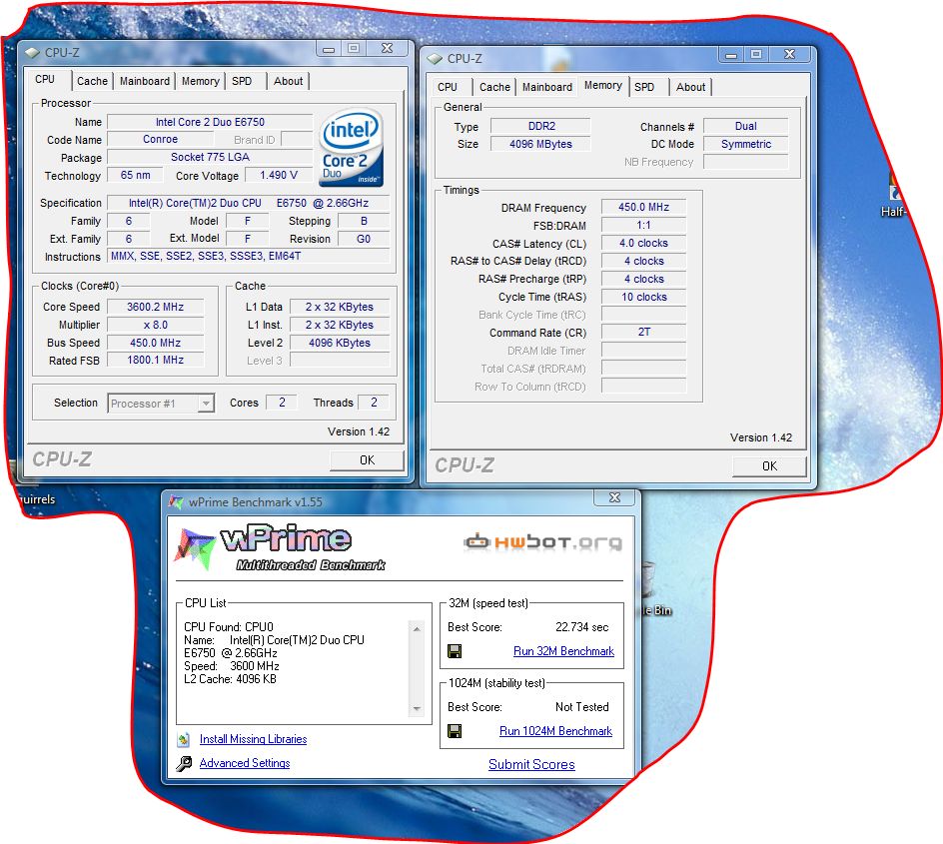
Task: Click the wPrime colorful logo graphic
Action: point(194,548)
